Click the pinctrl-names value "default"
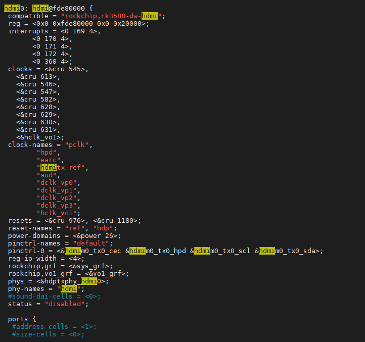Image resolution: width=365 pixels, height=342 pixels. [x=91, y=243]
